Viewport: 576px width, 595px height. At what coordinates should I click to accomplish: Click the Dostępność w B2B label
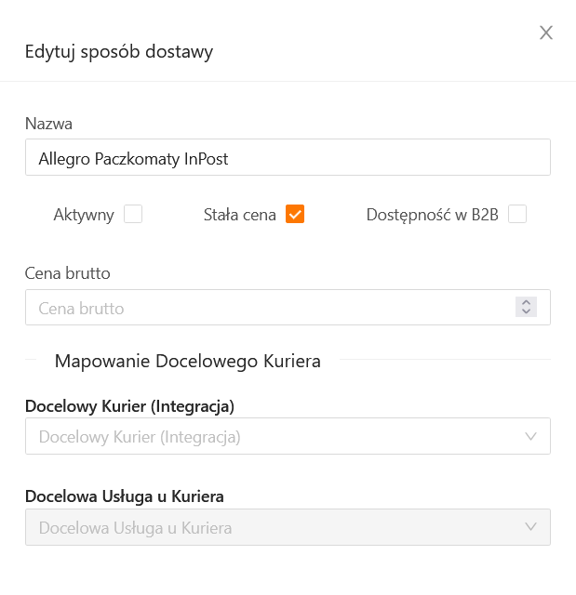433,215
